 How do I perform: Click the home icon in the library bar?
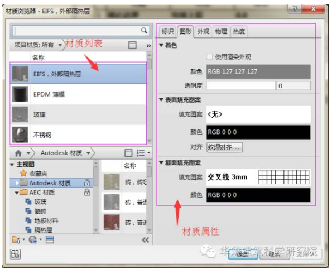[18, 153]
